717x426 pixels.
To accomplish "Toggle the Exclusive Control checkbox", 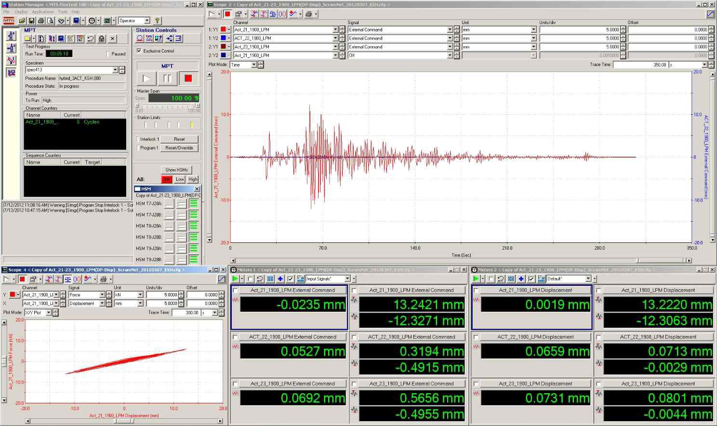I will [x=139, y=51].
